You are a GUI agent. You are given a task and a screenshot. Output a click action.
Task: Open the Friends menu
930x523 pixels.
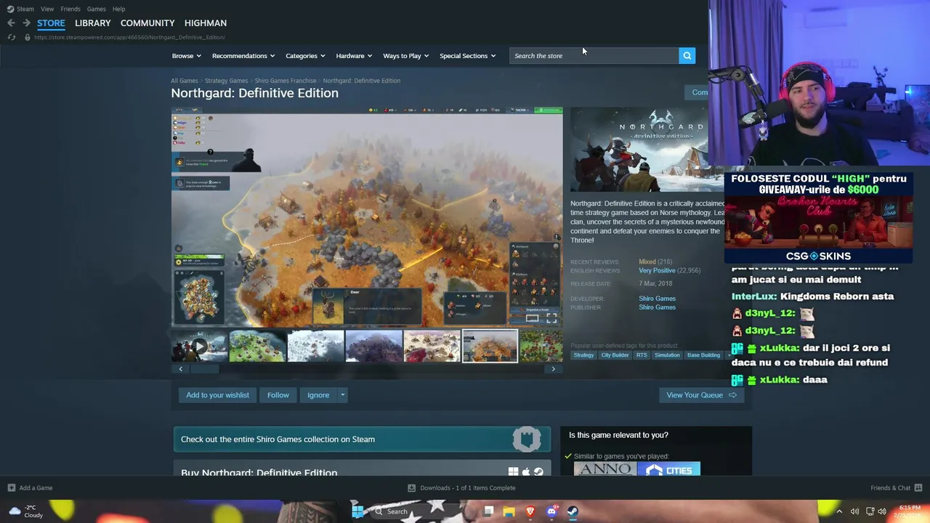[70, 9]
